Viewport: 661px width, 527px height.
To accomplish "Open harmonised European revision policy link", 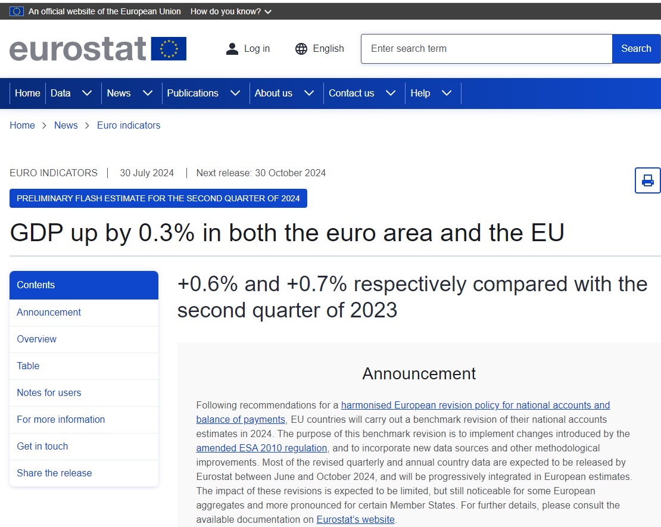I will point(475,406).
